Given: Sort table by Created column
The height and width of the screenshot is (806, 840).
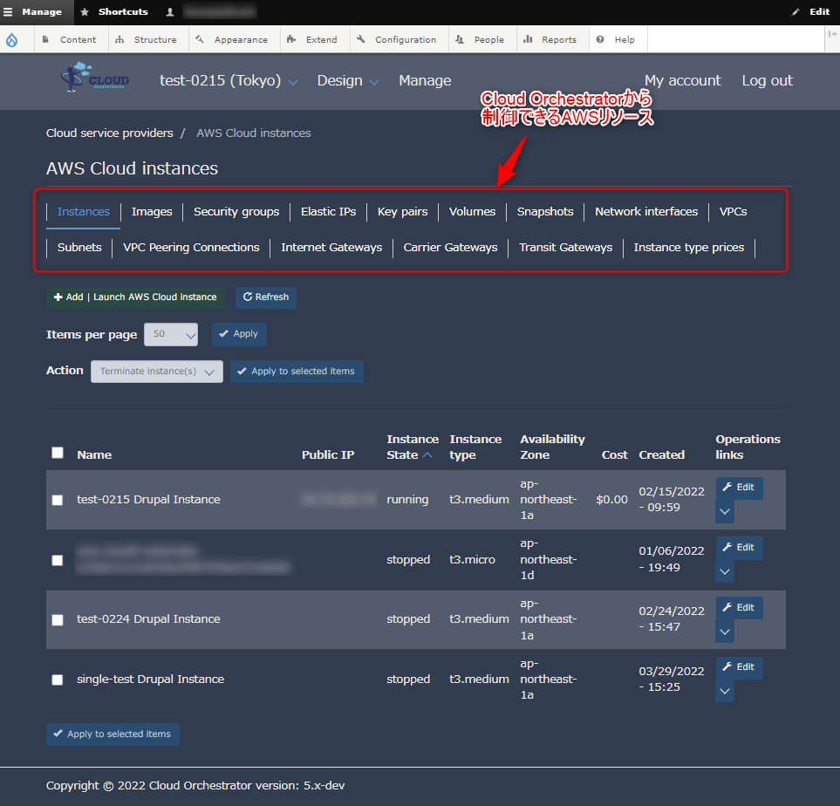Looking at the screenshot, I should point(661,455).
